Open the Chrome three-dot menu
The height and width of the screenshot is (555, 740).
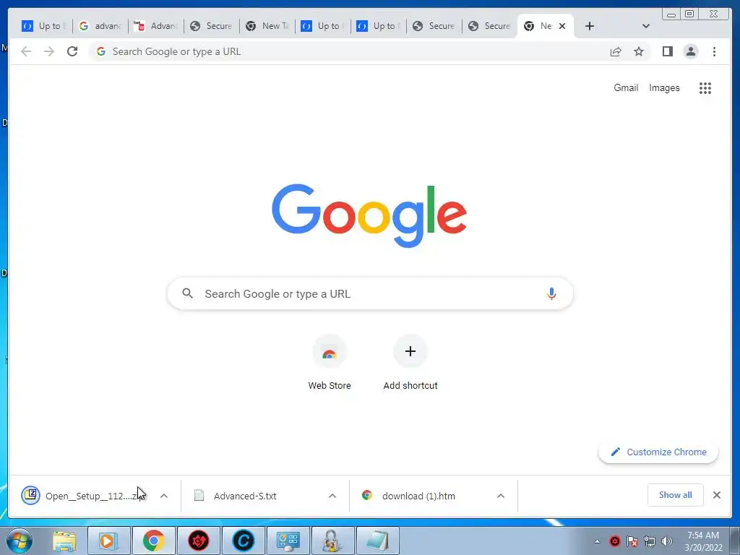click(x=714, y=51)
